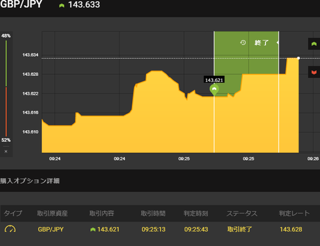Screen dimensions: 320x246
Task: Click the 判定時刻 column header
Action: coord(196,213)
